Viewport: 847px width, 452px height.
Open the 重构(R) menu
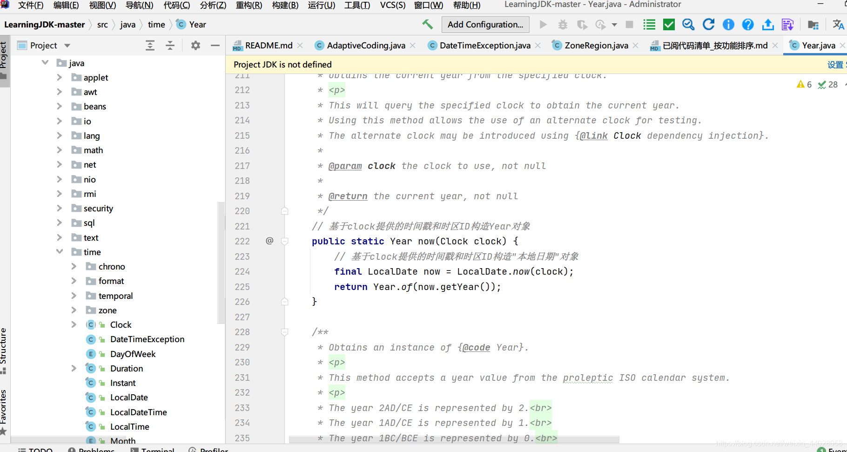pyautogui.click(x=249, y=5)
